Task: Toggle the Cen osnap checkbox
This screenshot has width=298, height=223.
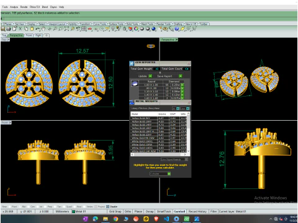Action: tap(29, 207)
